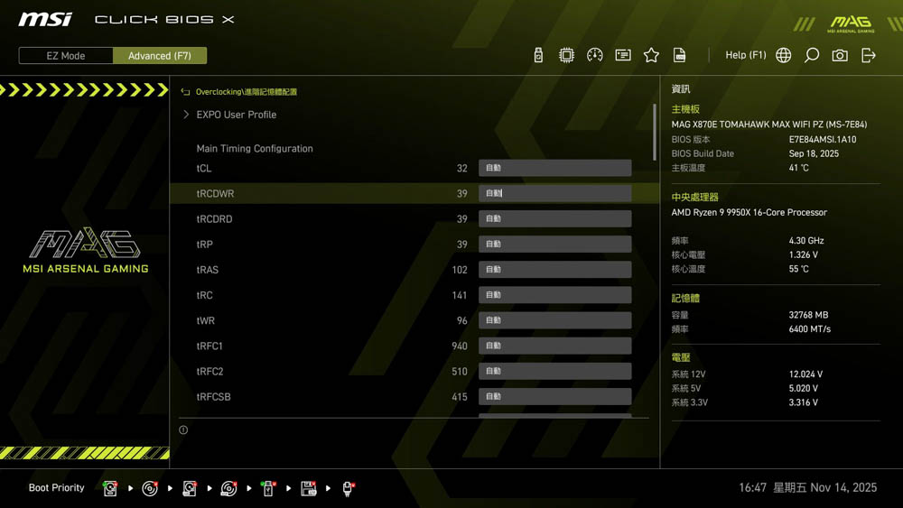Click the star favorites icon
Image resolution: width=903 pixels, height=508 pixels.
tap(651, 55)
